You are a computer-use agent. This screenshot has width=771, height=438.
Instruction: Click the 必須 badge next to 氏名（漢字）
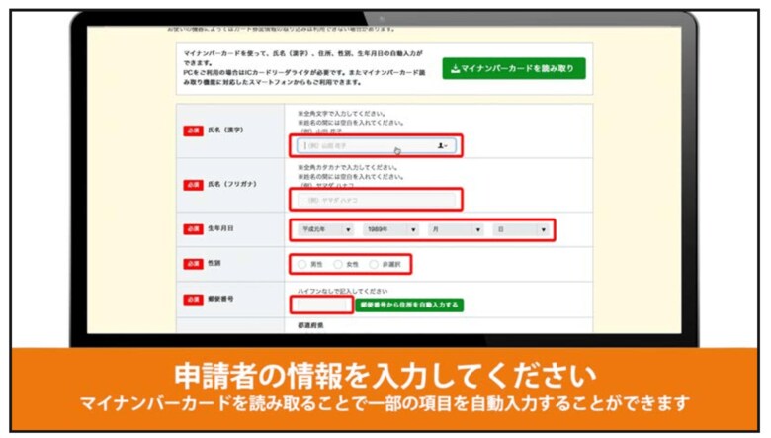(193, 131)
